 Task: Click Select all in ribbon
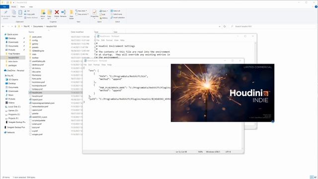point(115,11)
